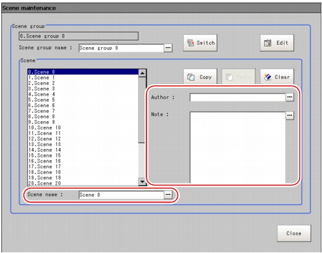Image resolution: width=322 pixels, height=253 pixels.
Task: Open the Edit scene group button
Action: pos(277,43)
